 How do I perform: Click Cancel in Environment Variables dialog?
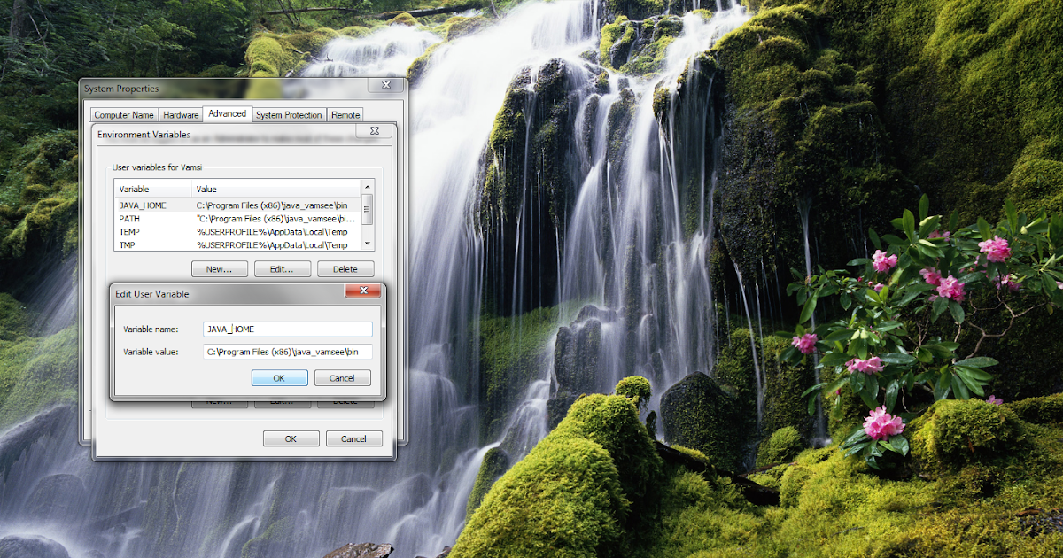tap(354, 438)
